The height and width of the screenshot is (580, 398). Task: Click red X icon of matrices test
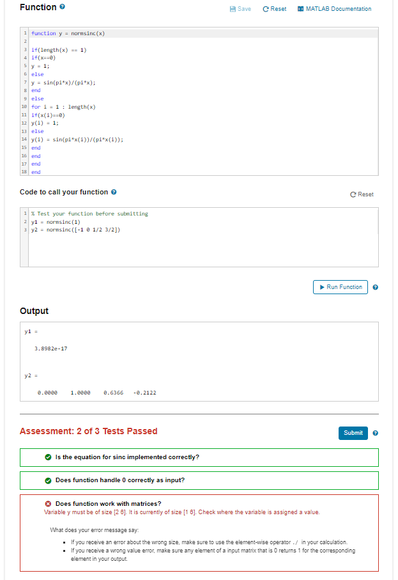pos(48,504)
